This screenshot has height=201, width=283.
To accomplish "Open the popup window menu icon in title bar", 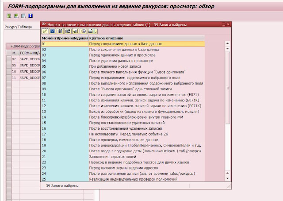I will pos(43,24).
